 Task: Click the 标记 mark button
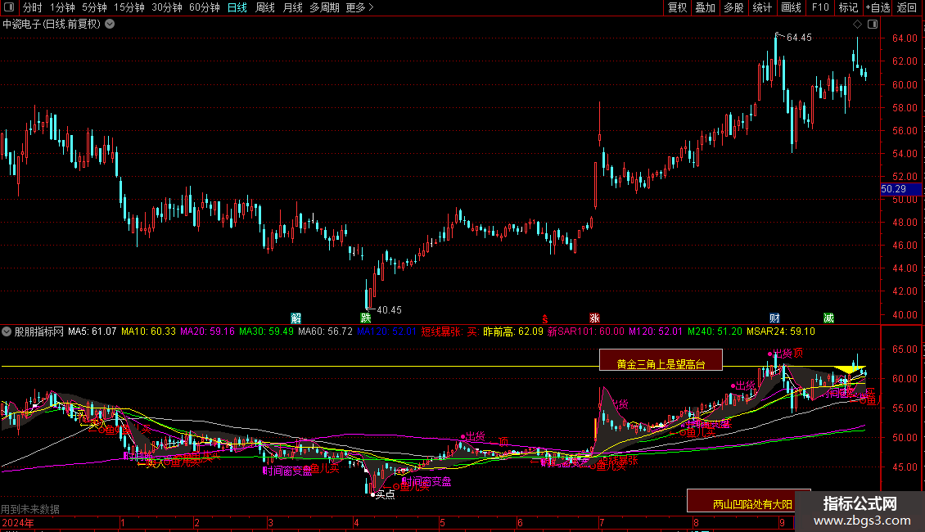pyautogui.click(x=848, y=7)
